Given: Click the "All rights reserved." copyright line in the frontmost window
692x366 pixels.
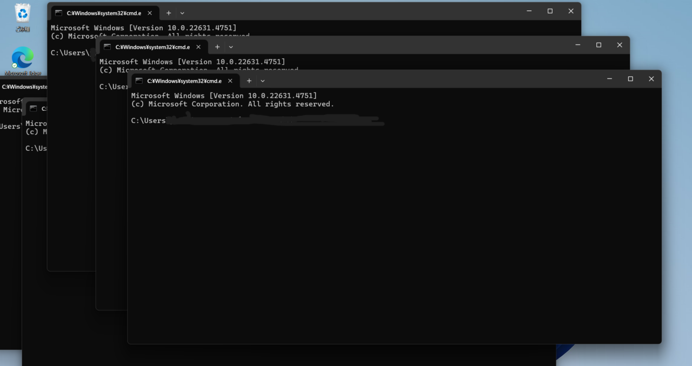Looking at the screenshot, I should click(x=232, y=104).
